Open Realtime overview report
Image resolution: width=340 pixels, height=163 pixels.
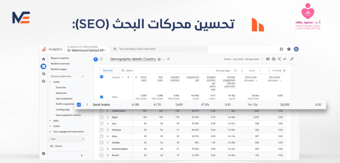(x=60, y=64)
